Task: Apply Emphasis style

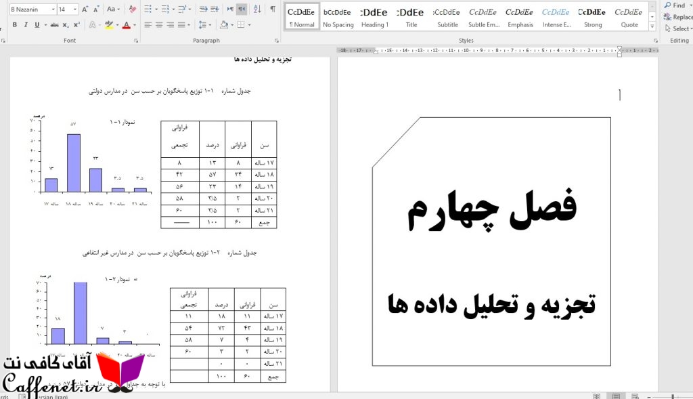Action: click(x=520, y=17)
